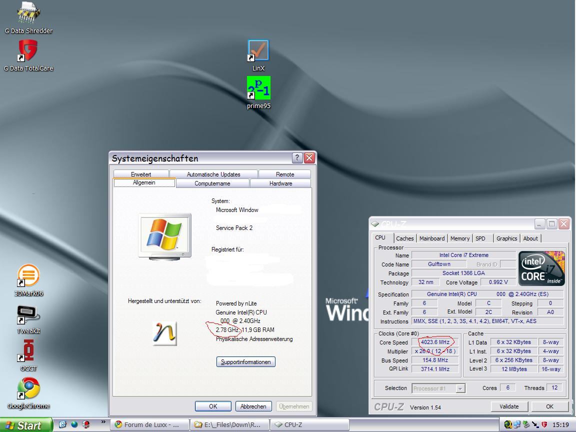Open the Automatische Updates tab
This screenshot has width=576, height=432.
point(213,174)
